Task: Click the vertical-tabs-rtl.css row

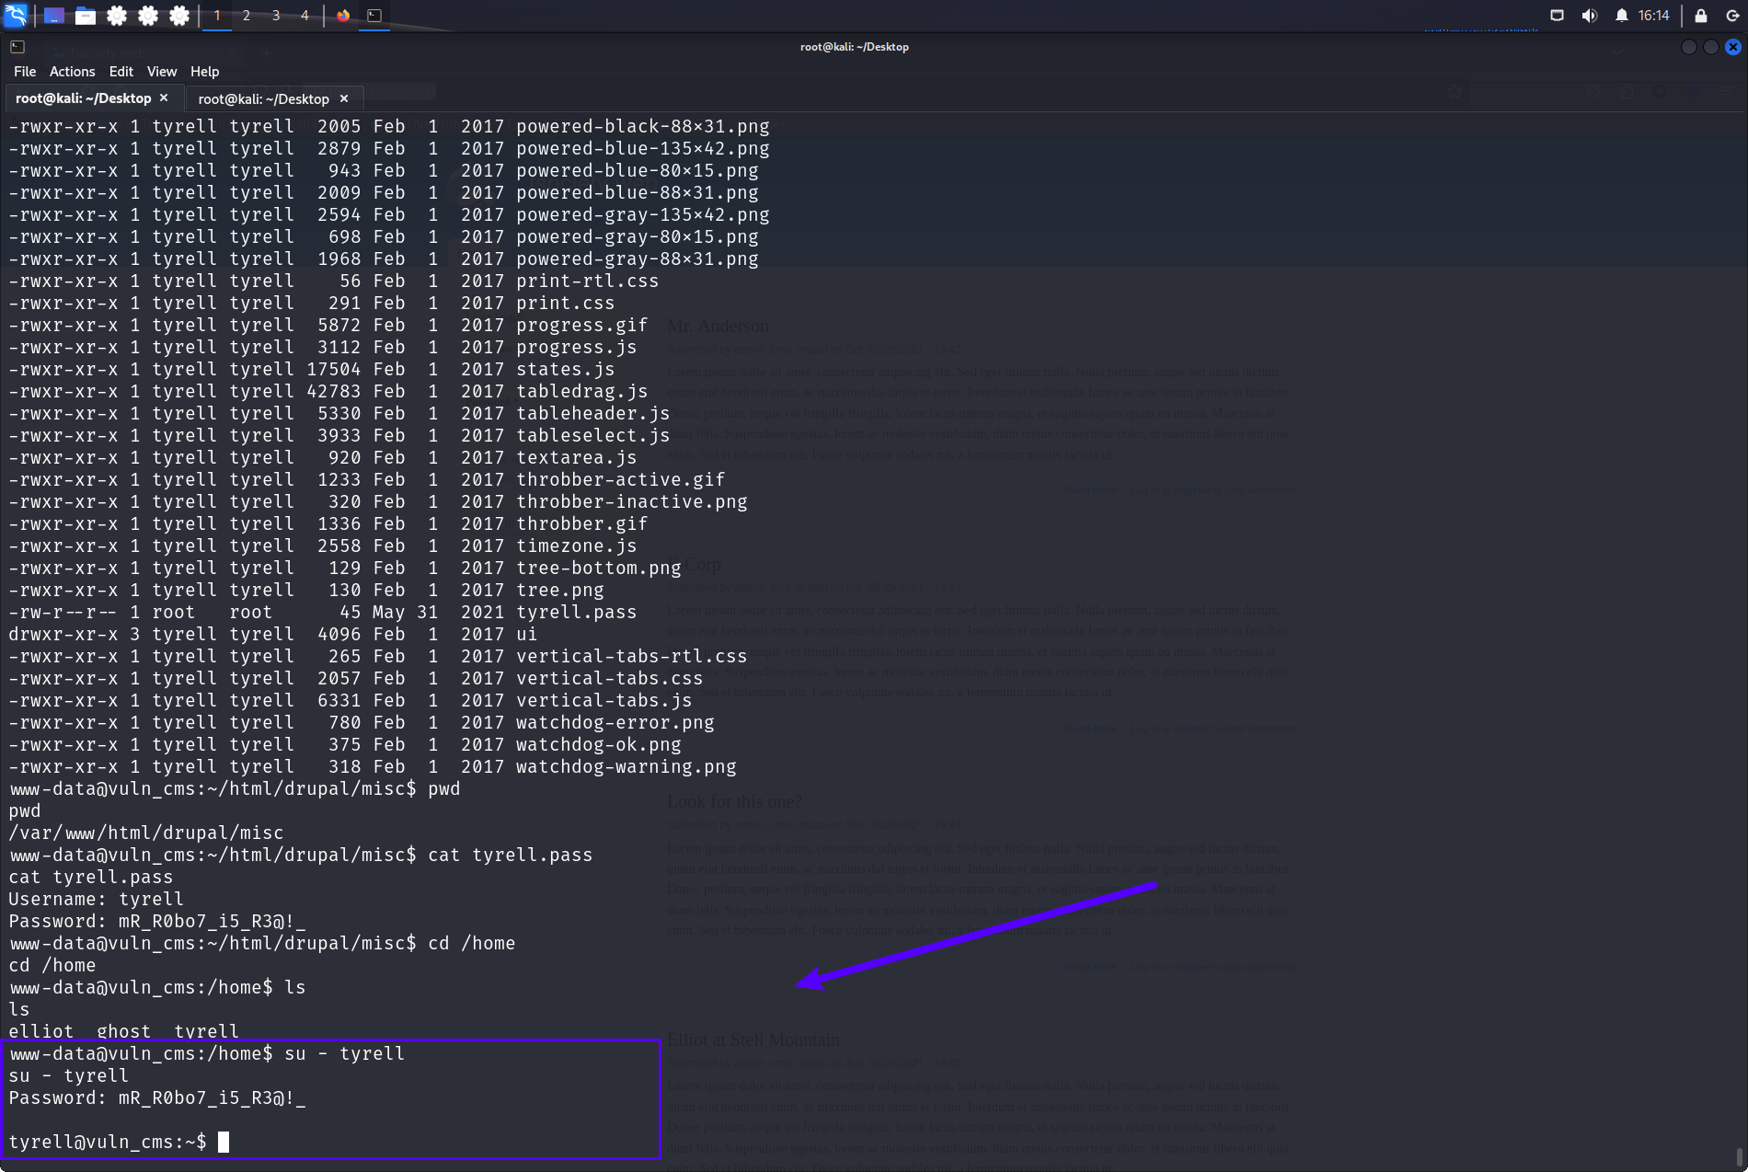Action: pos(377,656)
